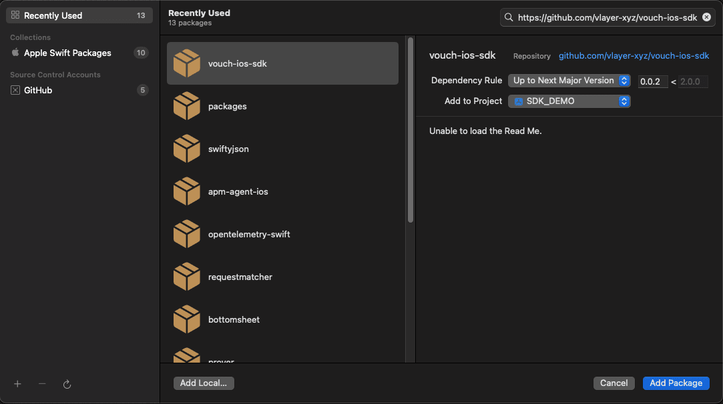Click the 5 badge beside GitHub
723x404 pixels.
tap(142, 90)
